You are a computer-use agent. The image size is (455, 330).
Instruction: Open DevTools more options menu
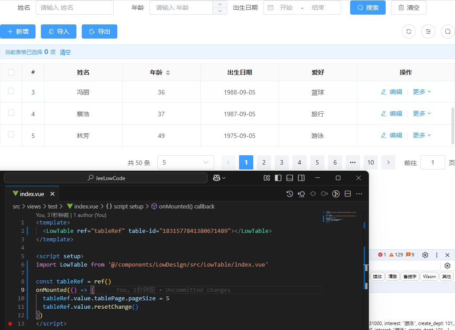(x=436, y=255)
